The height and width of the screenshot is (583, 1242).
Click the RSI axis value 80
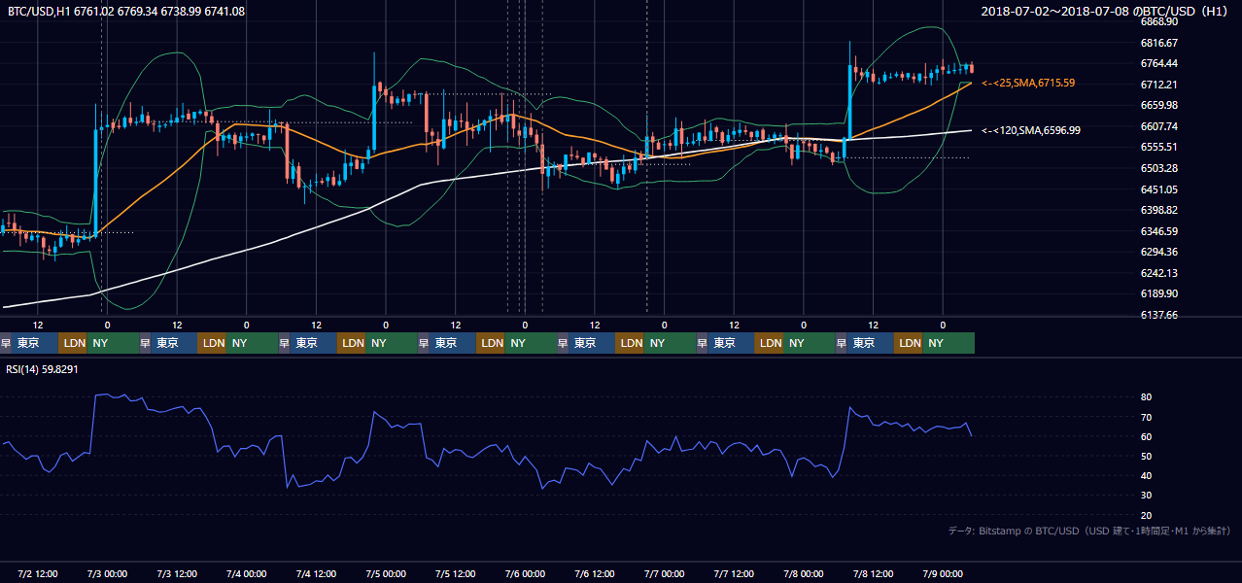coord(1146,397)
